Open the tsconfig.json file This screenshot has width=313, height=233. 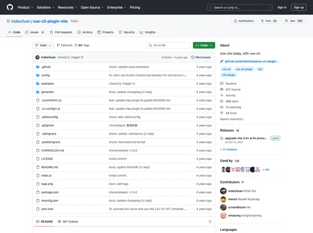(x=50, y=201)
